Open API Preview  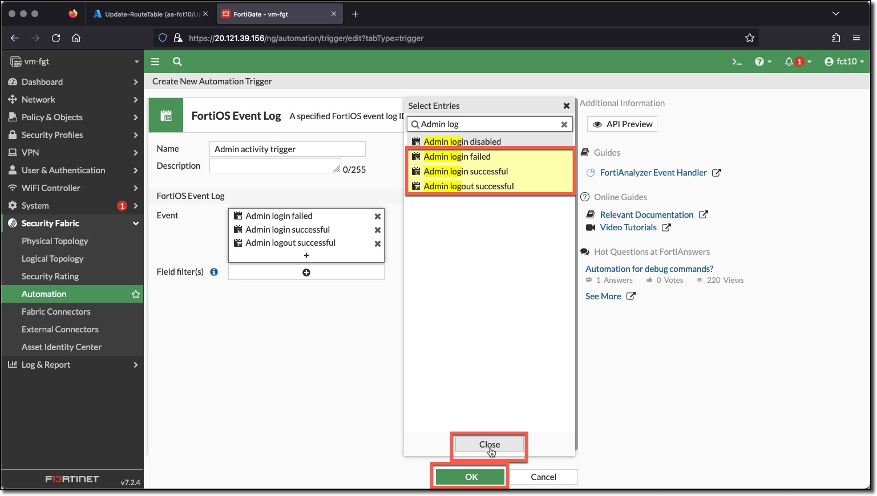[622, 124]
